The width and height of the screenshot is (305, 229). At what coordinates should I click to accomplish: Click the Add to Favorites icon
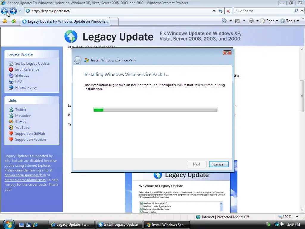point(14,21)
